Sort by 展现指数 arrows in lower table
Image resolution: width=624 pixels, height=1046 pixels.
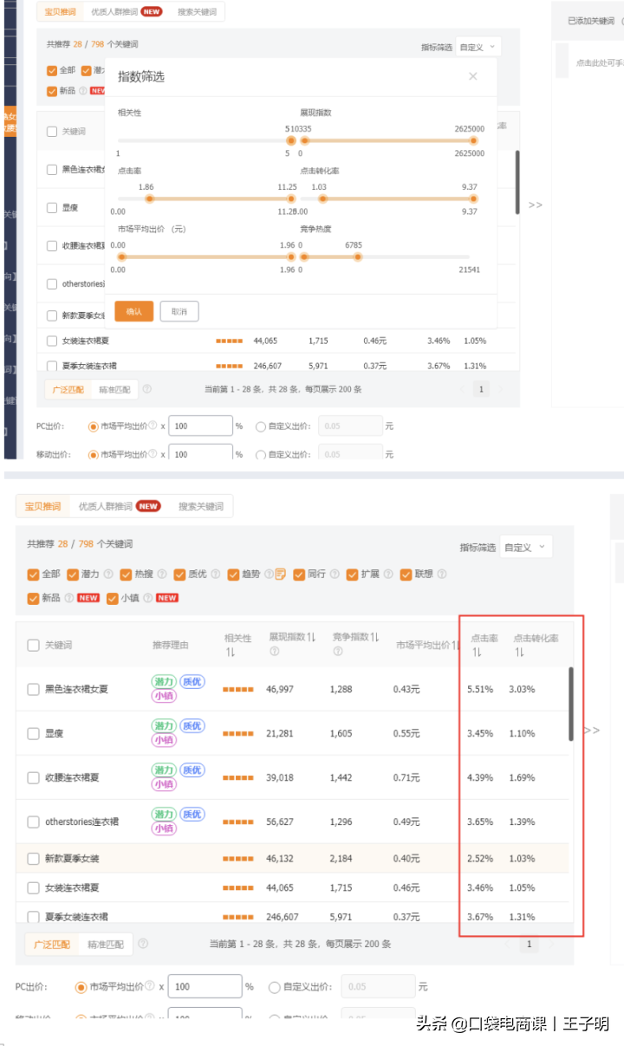tap(311, 638)
